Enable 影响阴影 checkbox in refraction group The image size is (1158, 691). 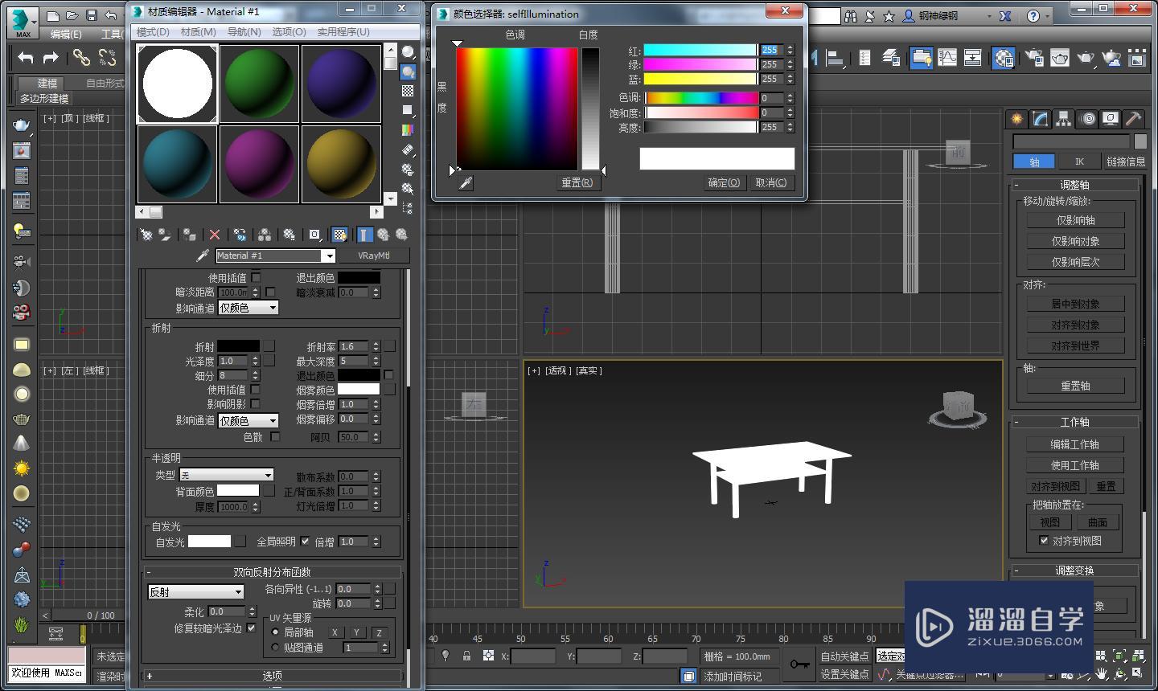[x=255, y=403]
